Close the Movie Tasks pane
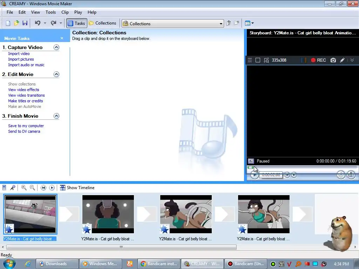The image size is (359, 269). click(x=62, y=38)
